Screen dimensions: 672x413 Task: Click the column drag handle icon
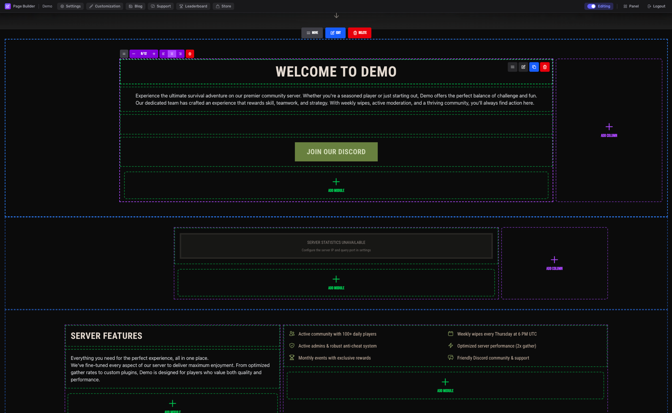point(124,54)
